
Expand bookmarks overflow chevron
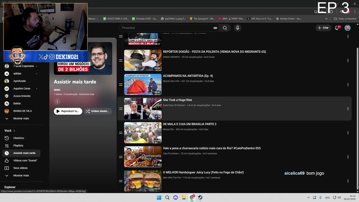point(326,19)
